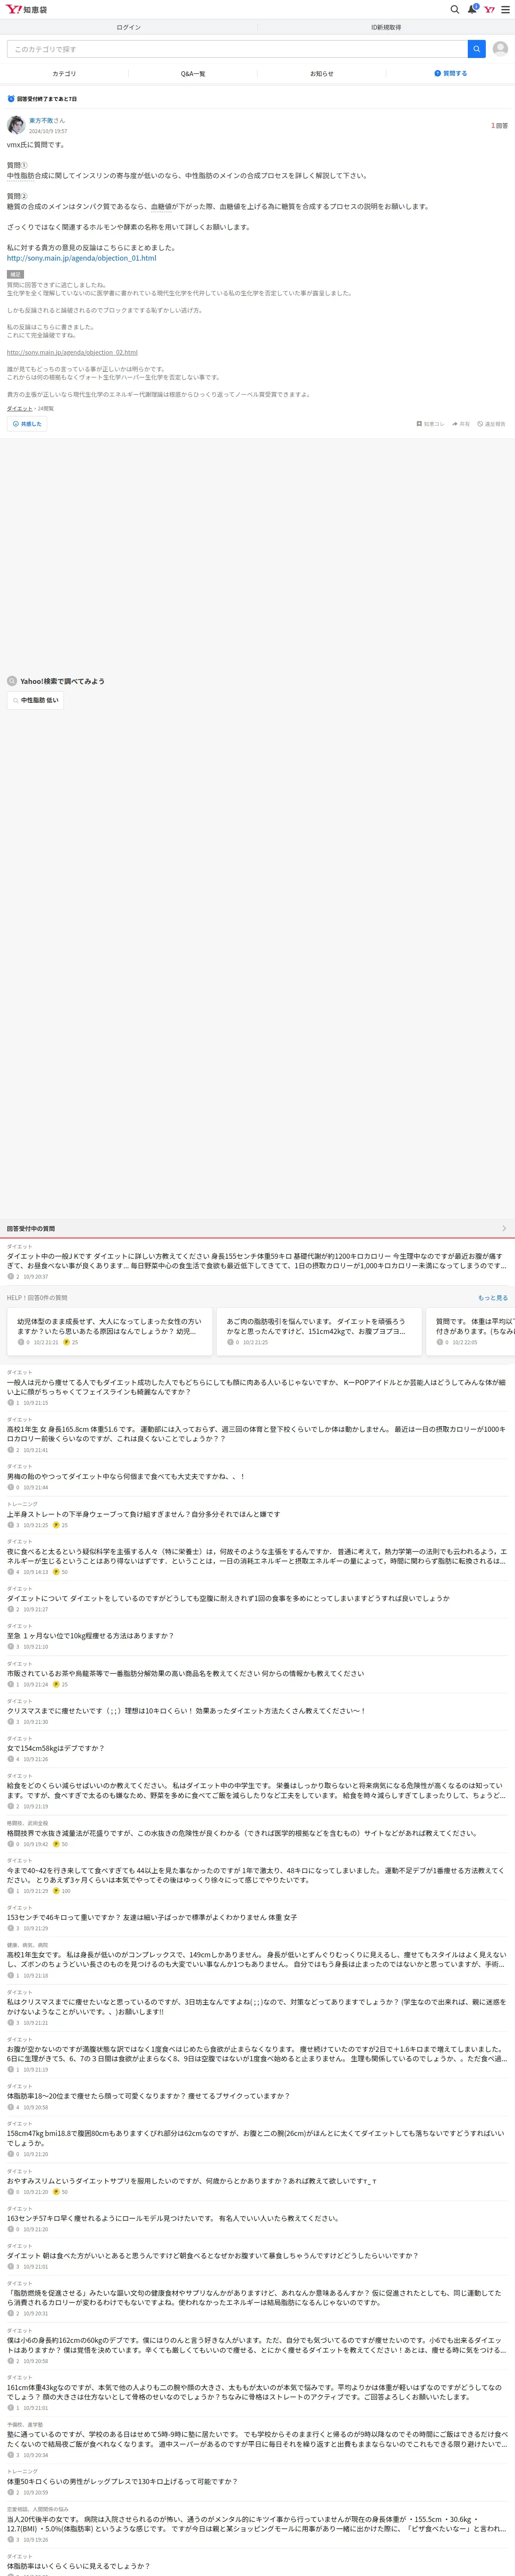Go to Yahoo! Japan via the red Y! icon

[490, 9]
